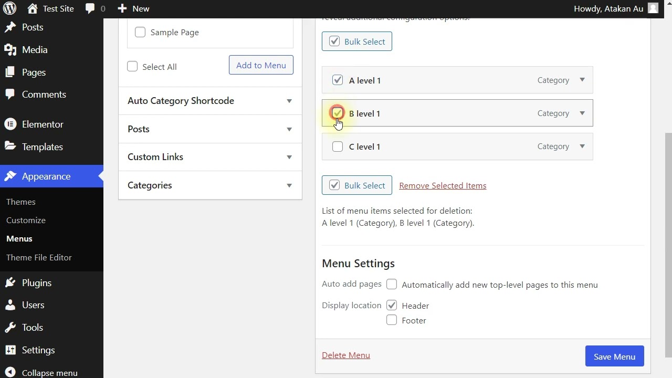Screen dimensions: 672x378
Task: Click the WordPress logo icon
Action: pyautogui.click(x=9, y=8)
